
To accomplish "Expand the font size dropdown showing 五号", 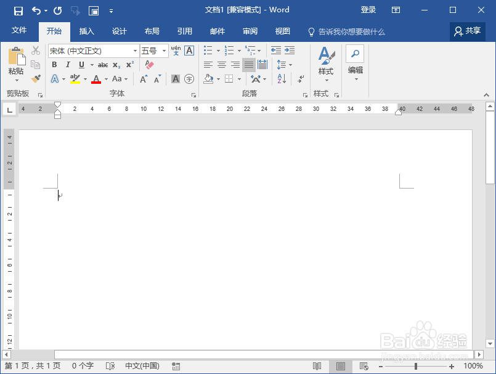I will click(164, 50).
